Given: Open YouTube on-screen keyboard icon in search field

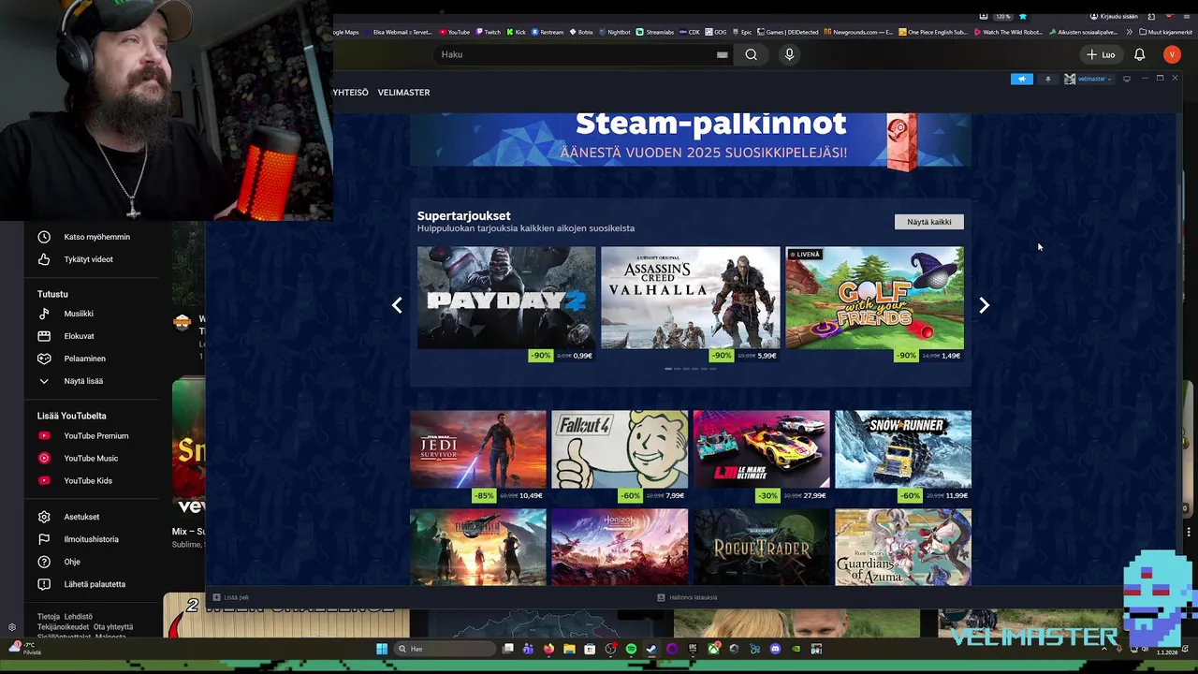Looking at the screenshot, I should (722, 54).
